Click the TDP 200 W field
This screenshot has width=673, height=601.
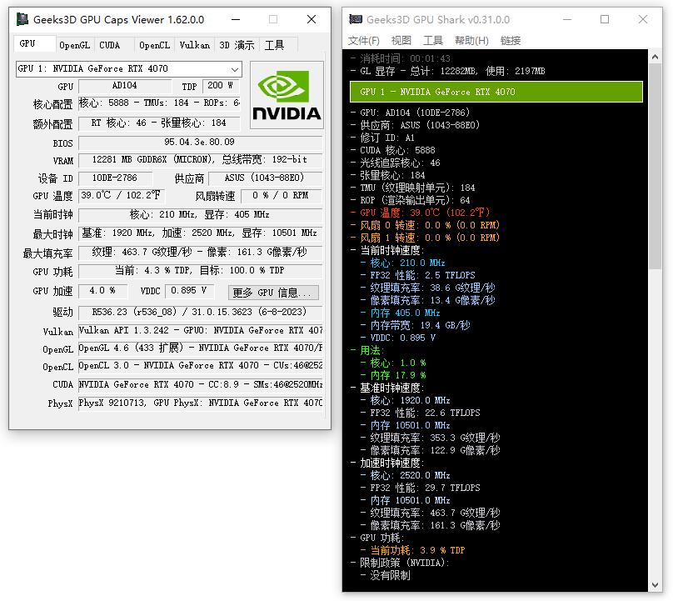pos(220,86)
